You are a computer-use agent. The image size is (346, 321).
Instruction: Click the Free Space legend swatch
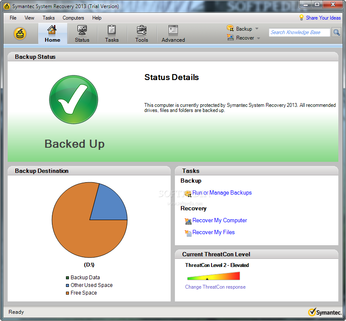tap(67, 293)
